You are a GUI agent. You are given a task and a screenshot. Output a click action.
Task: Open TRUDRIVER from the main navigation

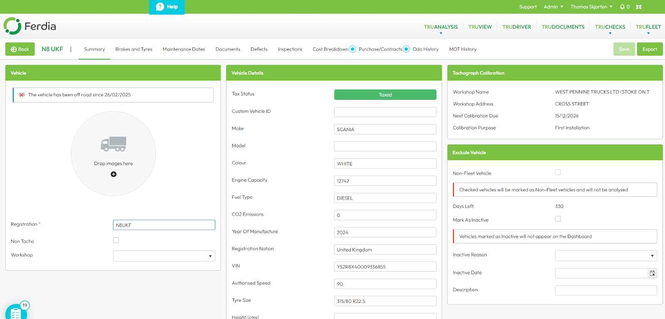pyautogui.click(x=517, y=27)
